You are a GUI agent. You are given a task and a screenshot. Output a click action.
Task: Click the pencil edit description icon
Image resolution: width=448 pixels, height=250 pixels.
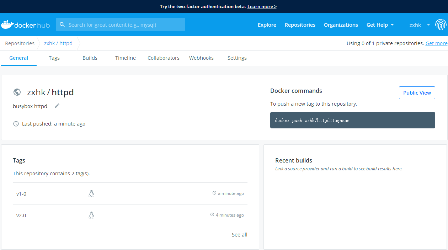(x=57, y=106)
